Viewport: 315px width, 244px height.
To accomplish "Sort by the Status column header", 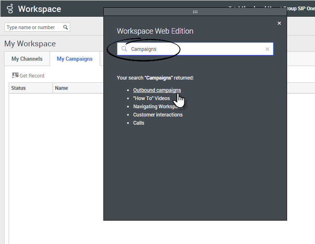I will point(31,88).
